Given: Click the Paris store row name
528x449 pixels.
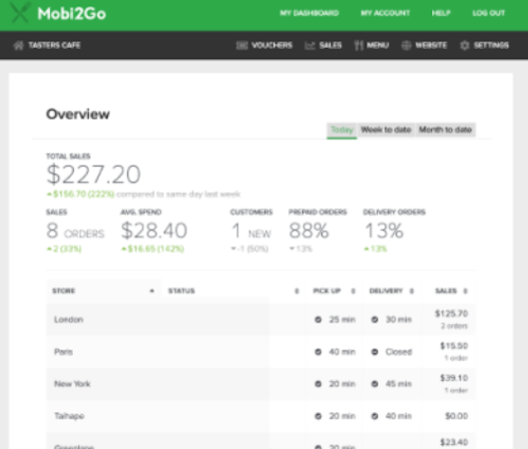Looking at the screenshot, I should coord(63,352).
